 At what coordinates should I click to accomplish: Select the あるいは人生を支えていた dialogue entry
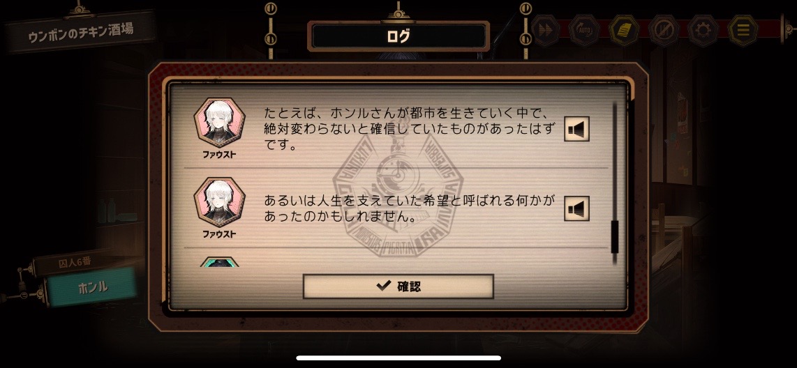pos(396,208)
